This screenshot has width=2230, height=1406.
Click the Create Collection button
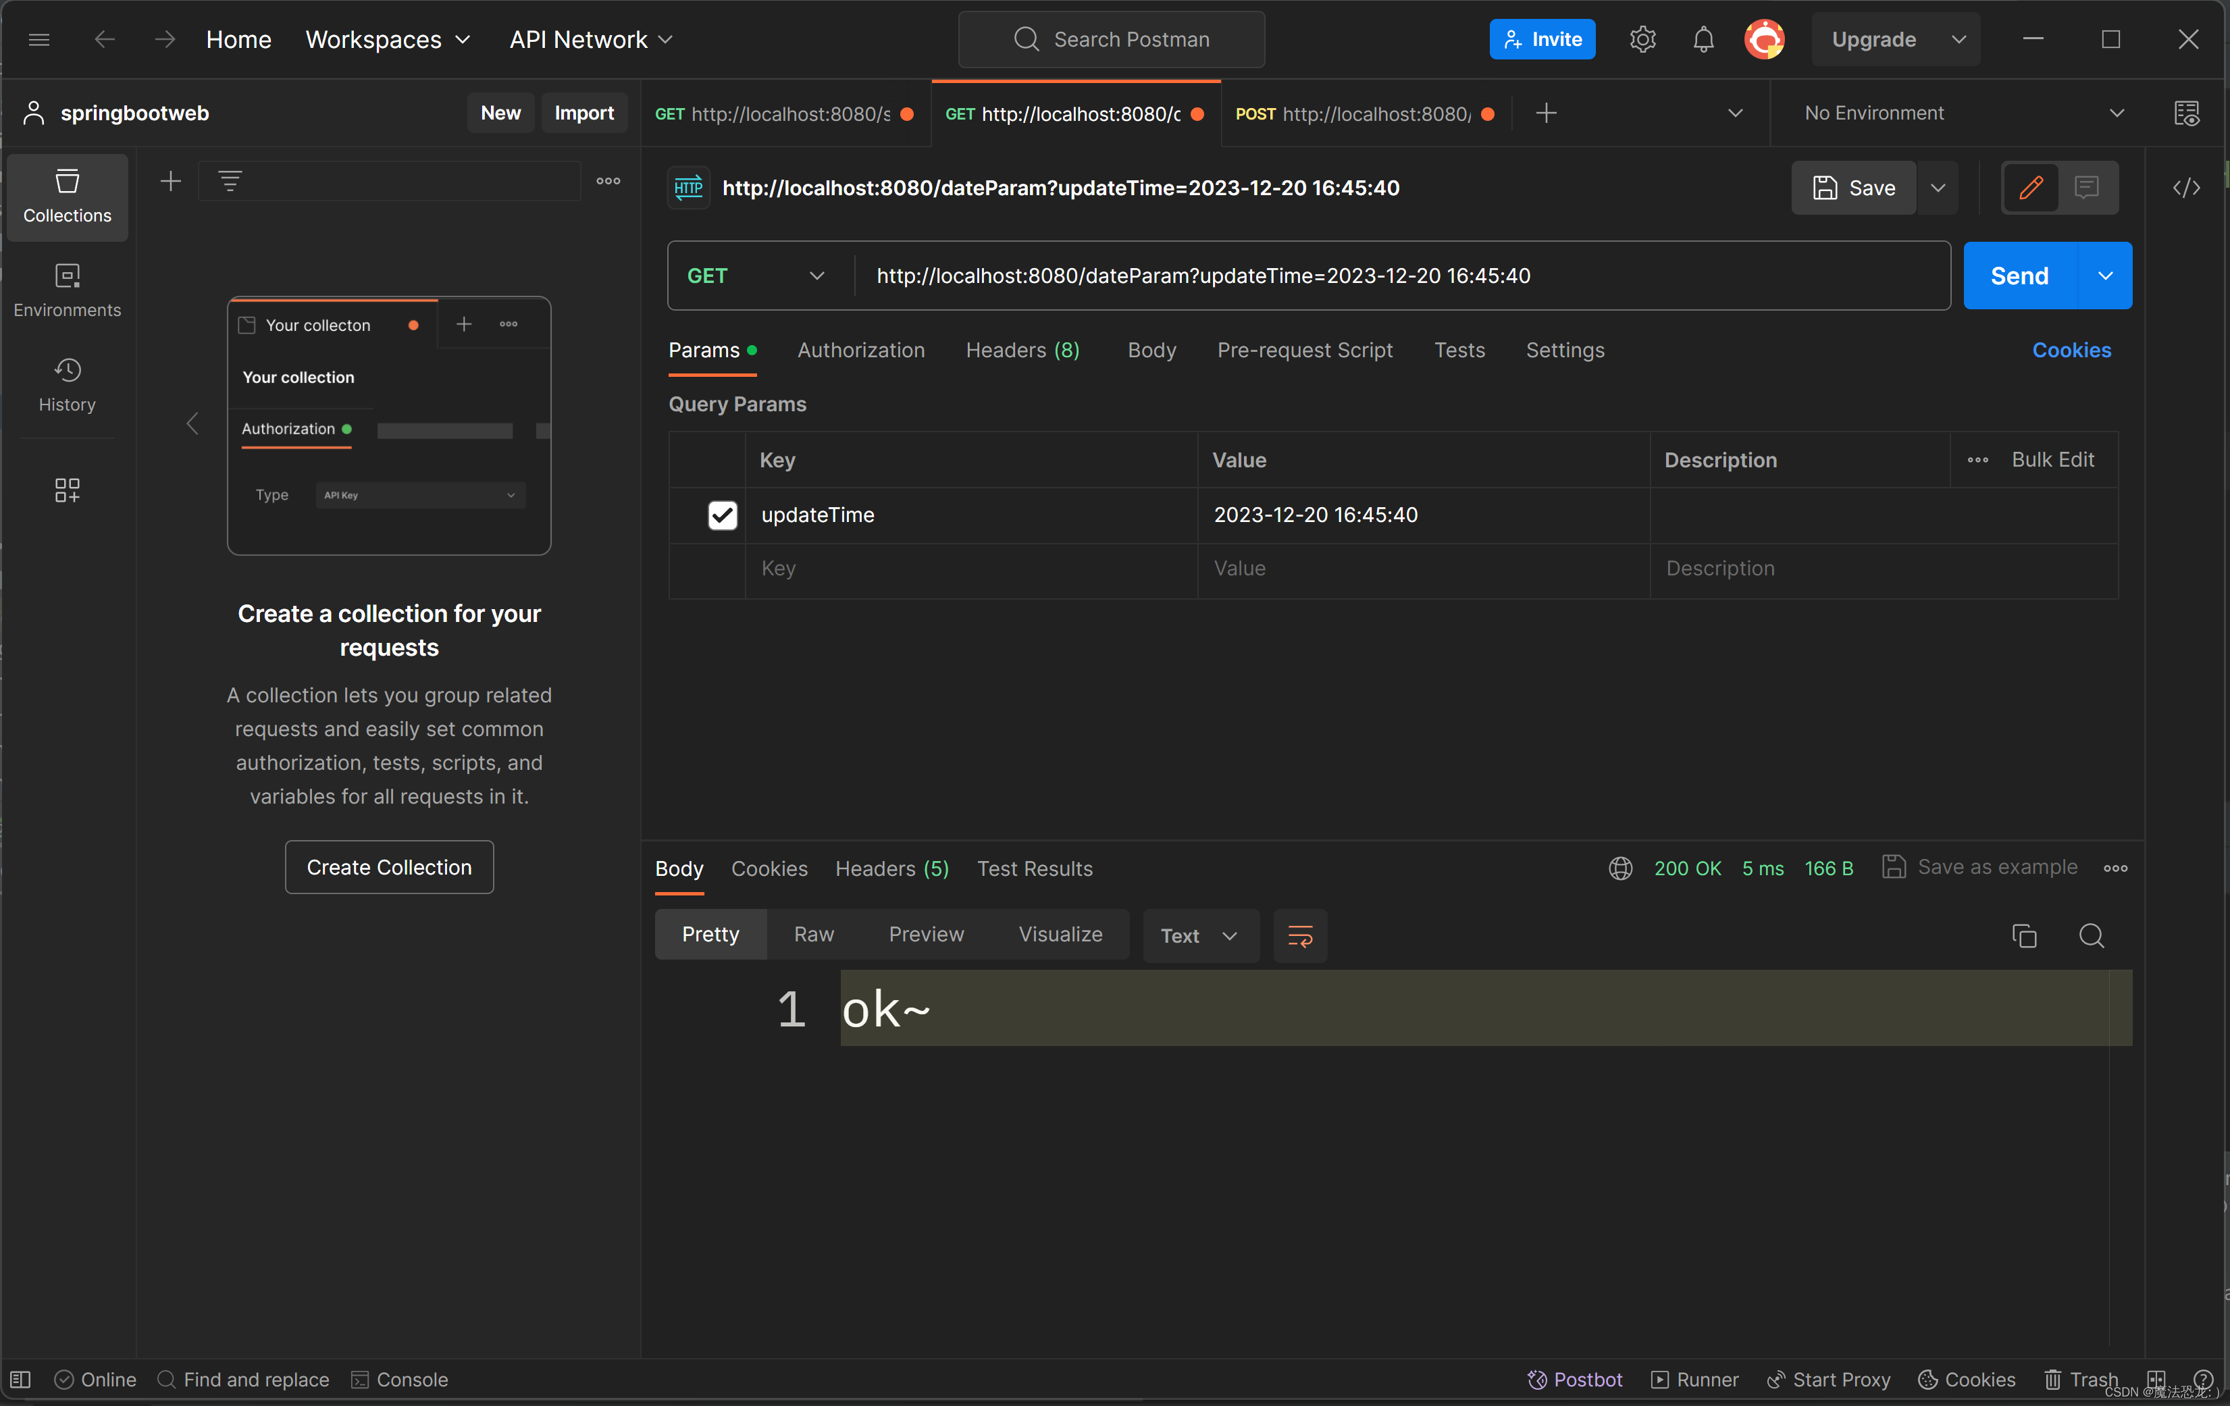pos(389,867)
